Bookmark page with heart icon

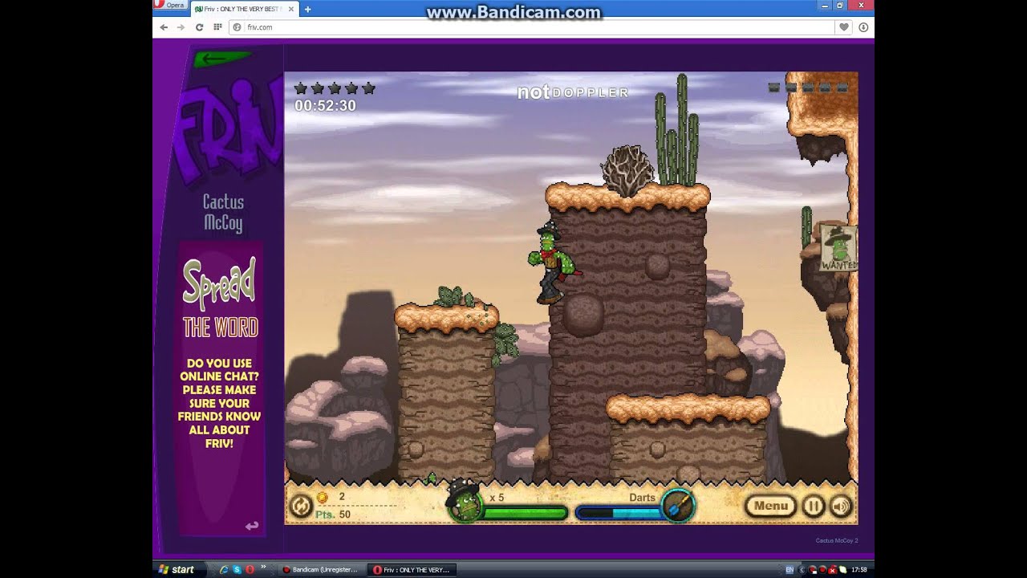click(844, 26)
